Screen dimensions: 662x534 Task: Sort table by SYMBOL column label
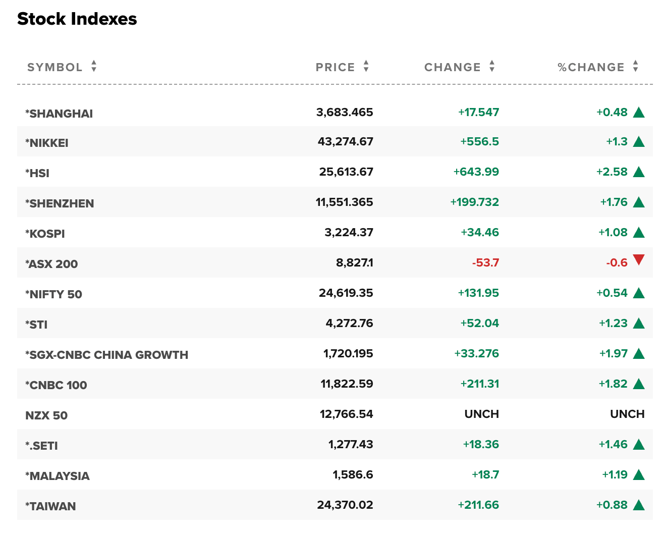pyautogui.click(x=54, y=67)
